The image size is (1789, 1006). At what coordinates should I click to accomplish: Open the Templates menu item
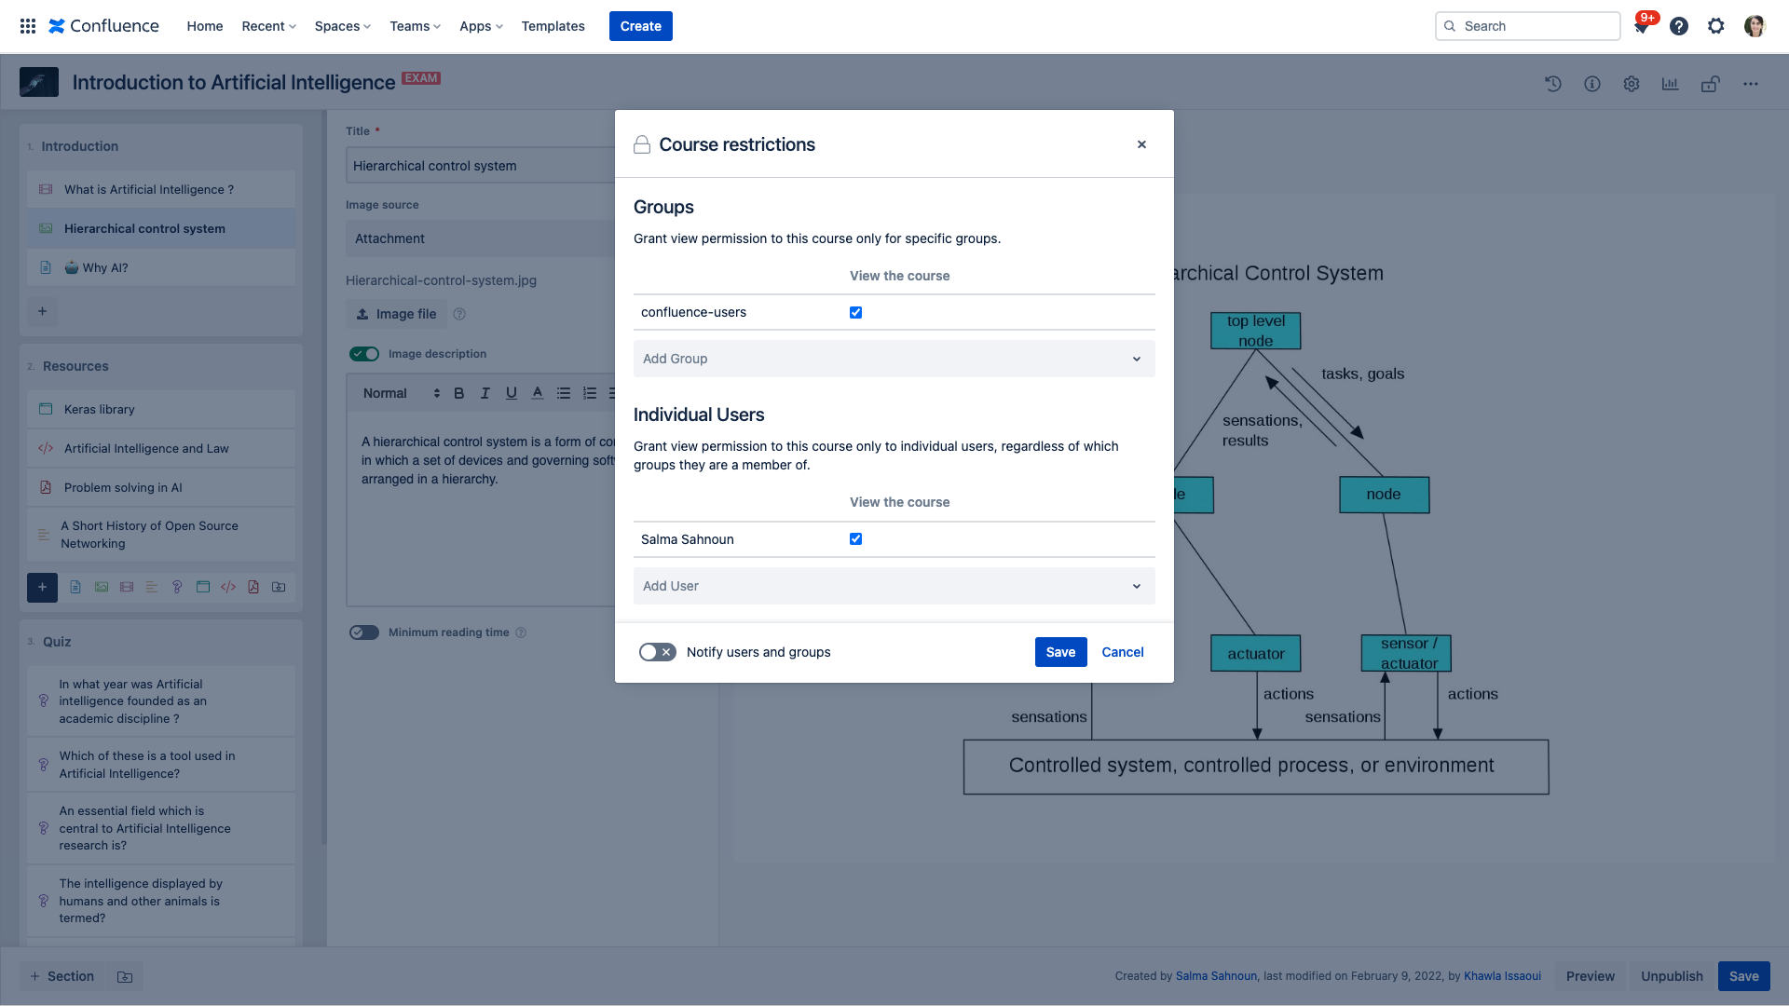click(x=553, y=26)
